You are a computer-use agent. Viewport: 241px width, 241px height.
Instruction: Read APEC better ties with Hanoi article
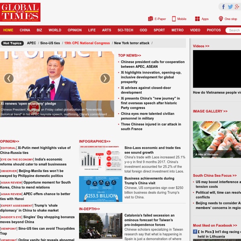pyautogui.click(x=35, y=196)
